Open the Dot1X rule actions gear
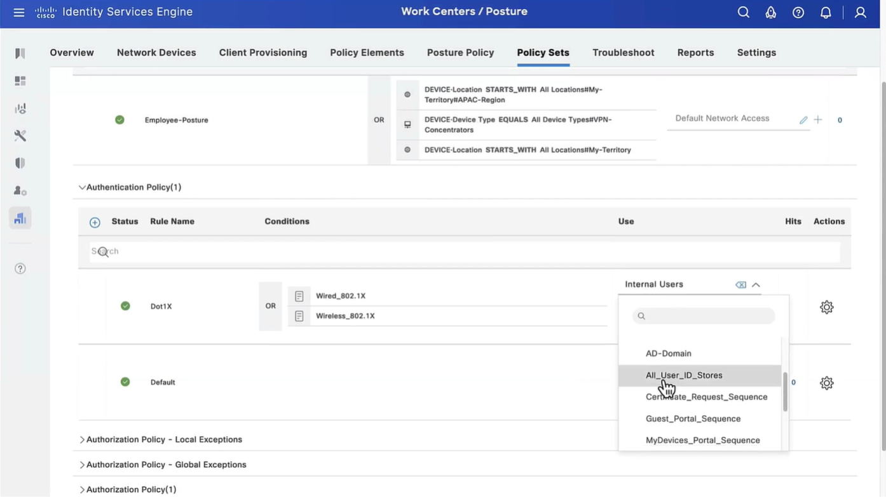 (826, 307)
